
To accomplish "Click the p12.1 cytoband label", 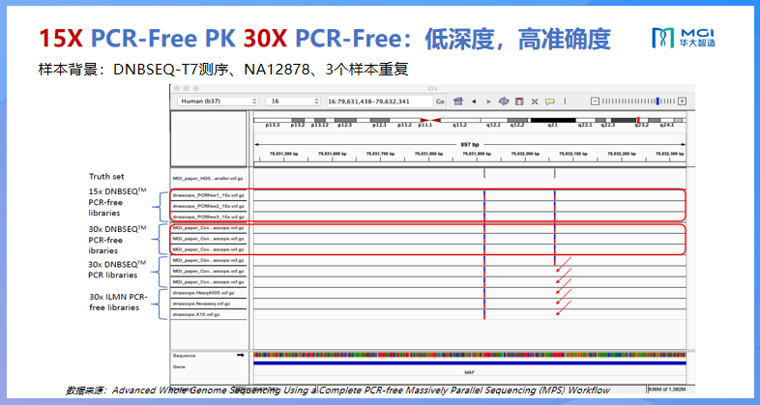I will (x=379, y=125).
